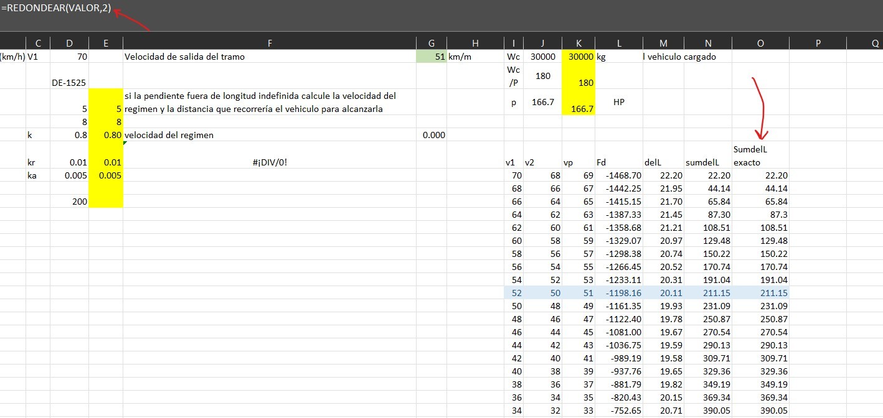Select the vp header cell

coord(578,156)
